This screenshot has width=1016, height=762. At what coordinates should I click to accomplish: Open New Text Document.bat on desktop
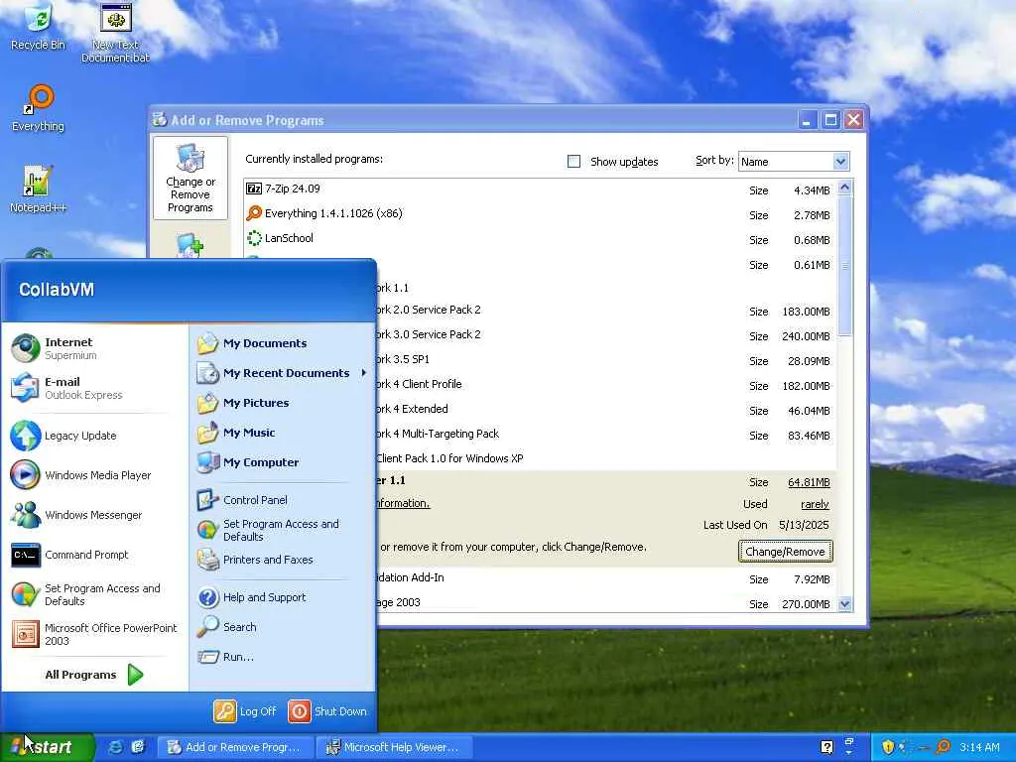(115, 33)
